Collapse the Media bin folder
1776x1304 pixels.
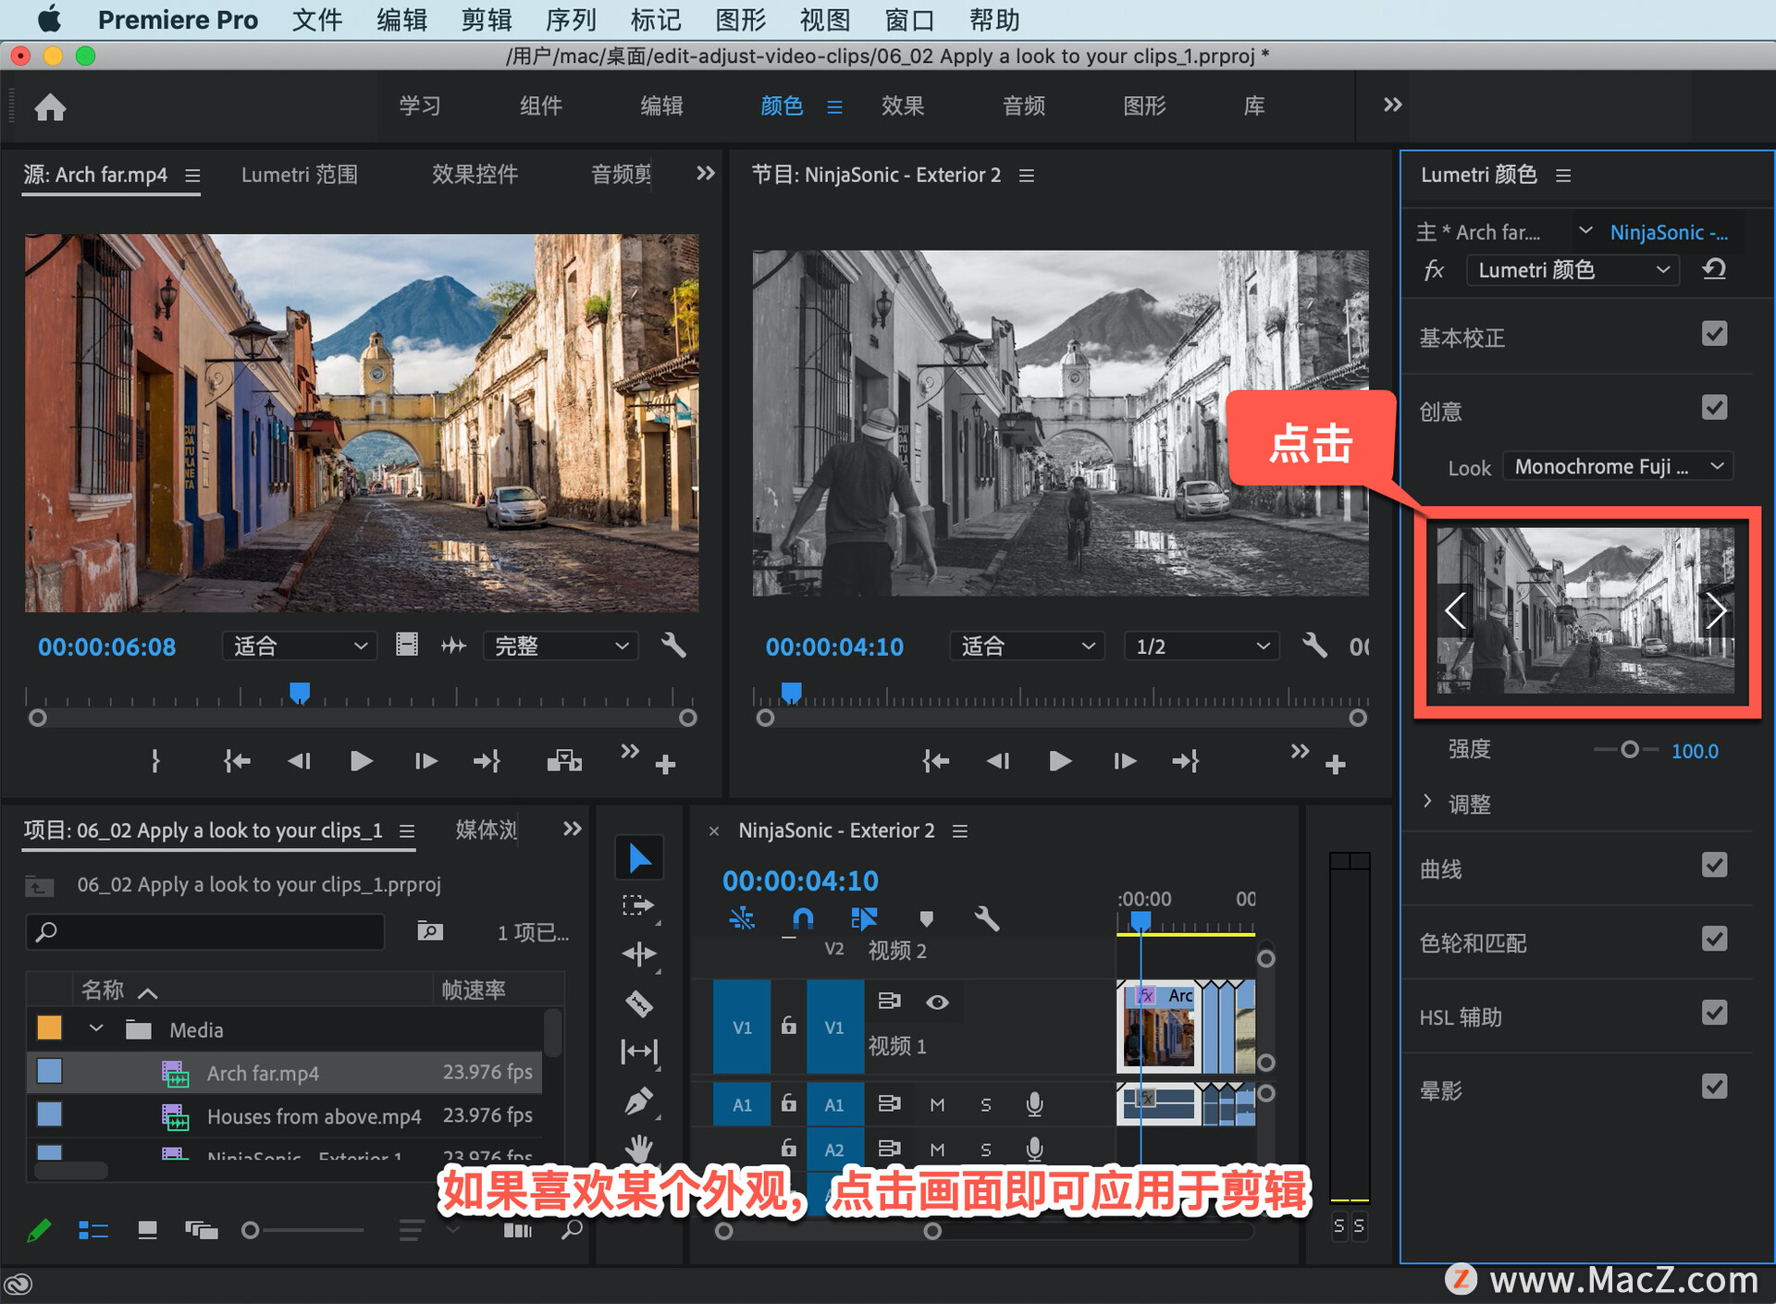[95, 1028]
